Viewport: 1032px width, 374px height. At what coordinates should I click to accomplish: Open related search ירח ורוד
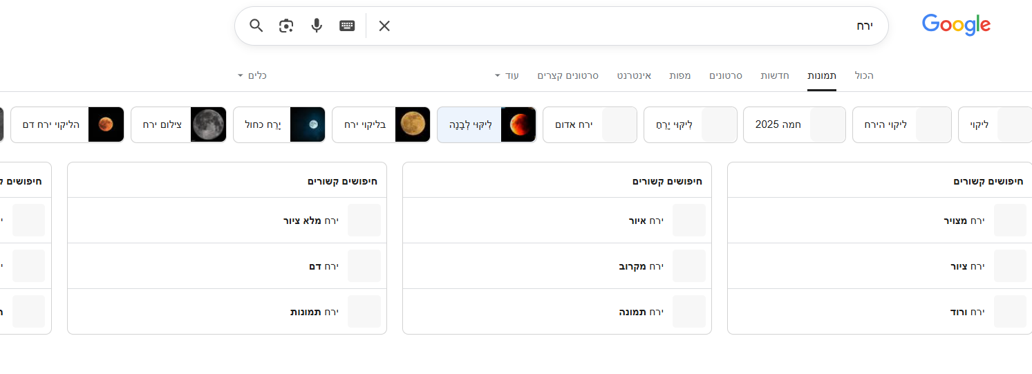pos(967,312)
